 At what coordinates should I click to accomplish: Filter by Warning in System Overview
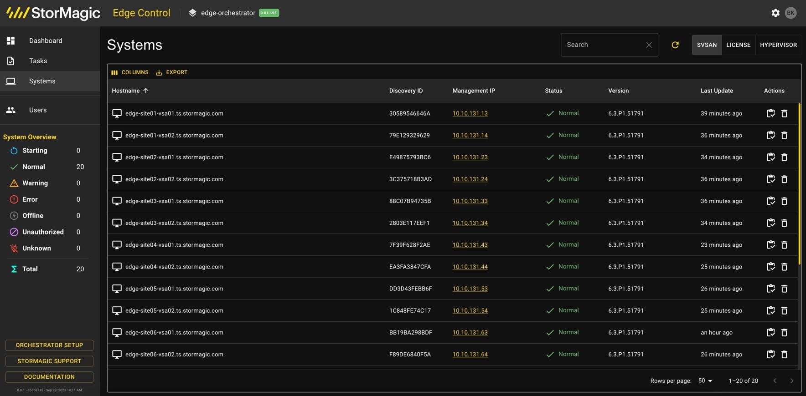pos(35,183)
